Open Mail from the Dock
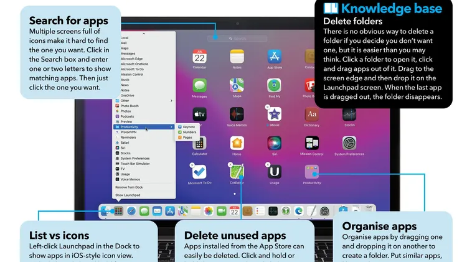Viewport: 467px width, 262px height. coord(157,211)
